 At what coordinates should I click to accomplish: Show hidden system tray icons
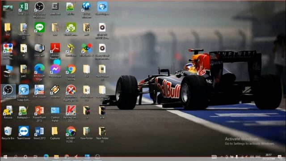[222, 157]
